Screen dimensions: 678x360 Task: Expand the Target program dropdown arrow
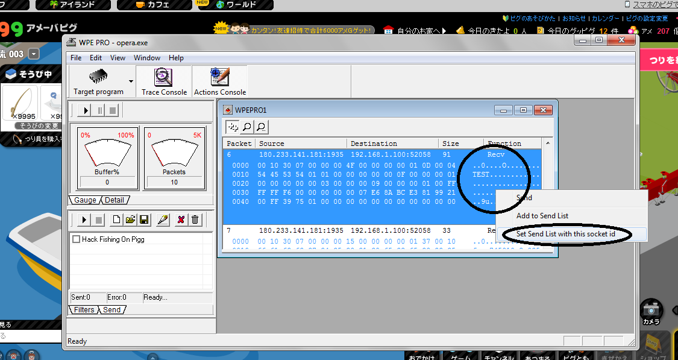coord(131,81)
